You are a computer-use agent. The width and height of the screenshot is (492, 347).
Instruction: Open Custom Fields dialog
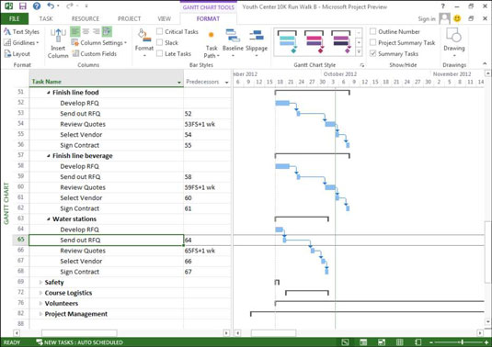click(95, 54)
